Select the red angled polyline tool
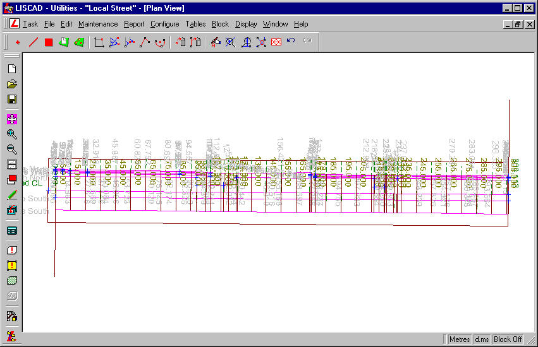This screenshot has height=347, width=538. coord(144,42)
